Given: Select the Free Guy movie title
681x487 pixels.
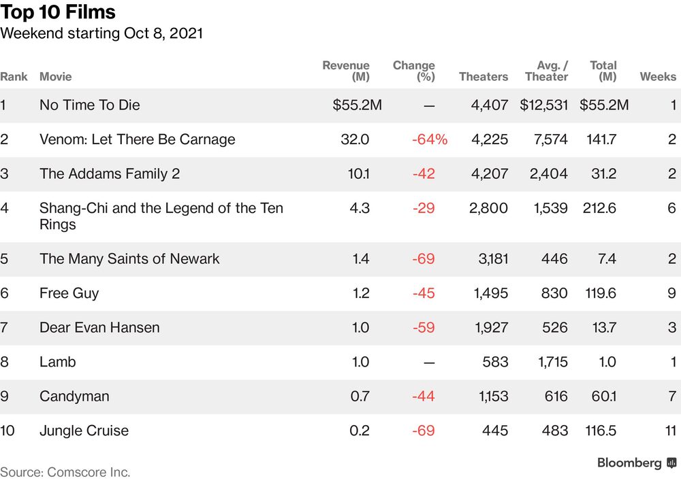Looking at the screenshot, I should [69, 293].
